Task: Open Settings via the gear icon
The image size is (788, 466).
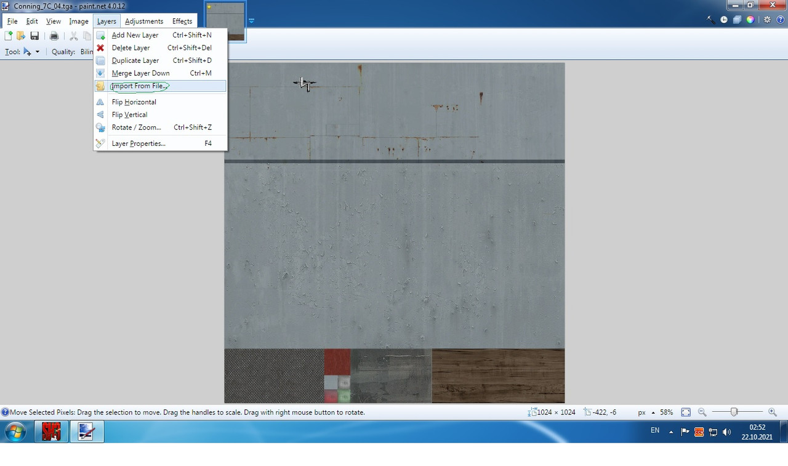Action: point(767,20)
